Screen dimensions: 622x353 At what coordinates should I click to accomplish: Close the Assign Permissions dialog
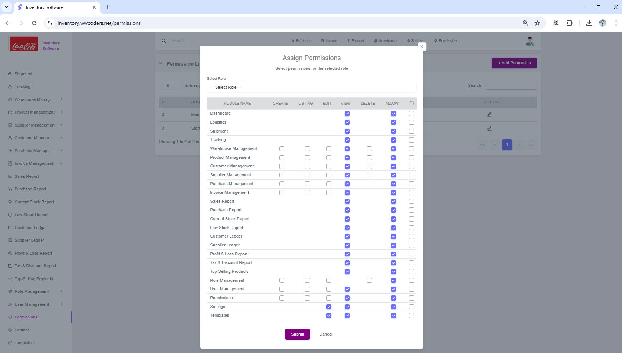click(422, 46)
